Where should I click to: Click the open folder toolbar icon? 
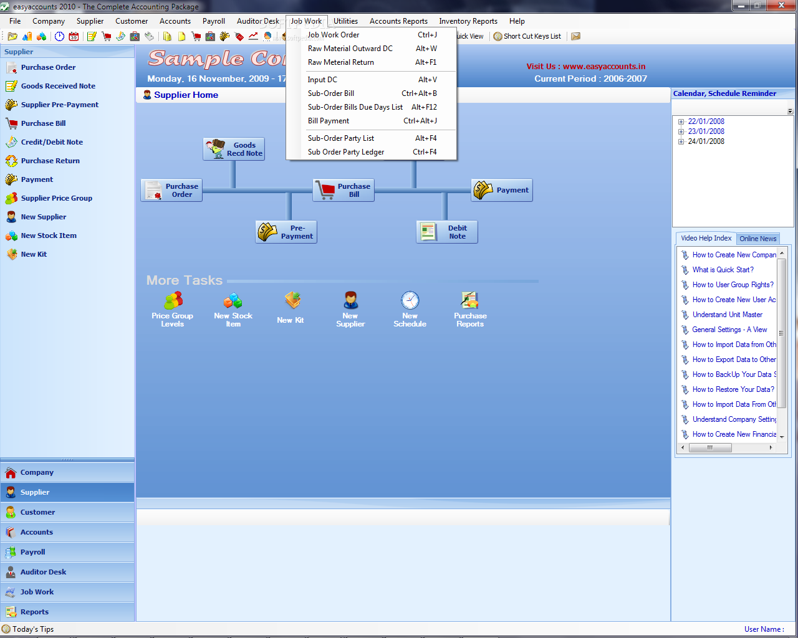pos(12,36)
